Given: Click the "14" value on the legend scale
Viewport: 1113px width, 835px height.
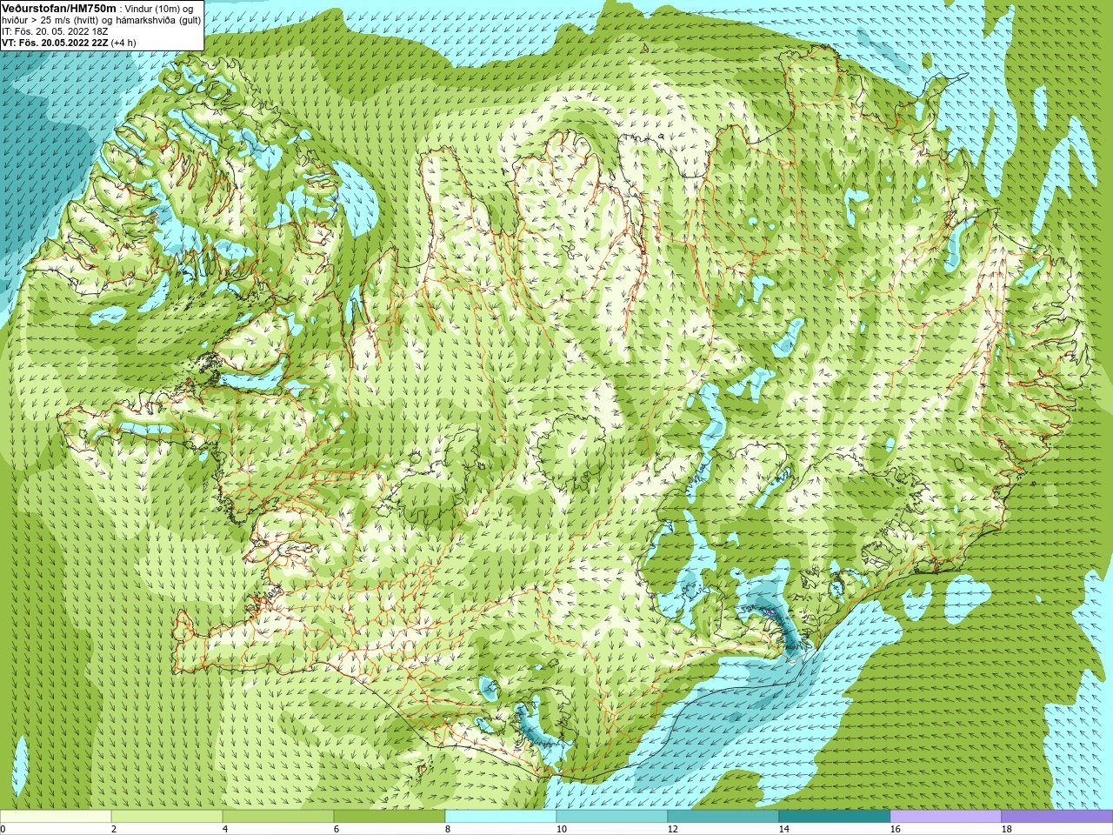Looking at the screenshot, I should coord(783,830).
